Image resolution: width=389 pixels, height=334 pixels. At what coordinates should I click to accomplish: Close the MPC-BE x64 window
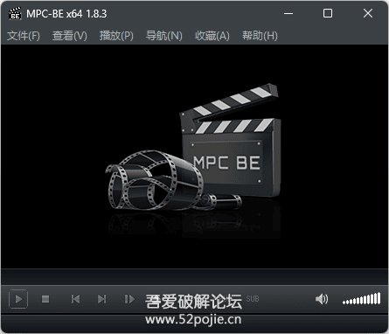[368, 13]
